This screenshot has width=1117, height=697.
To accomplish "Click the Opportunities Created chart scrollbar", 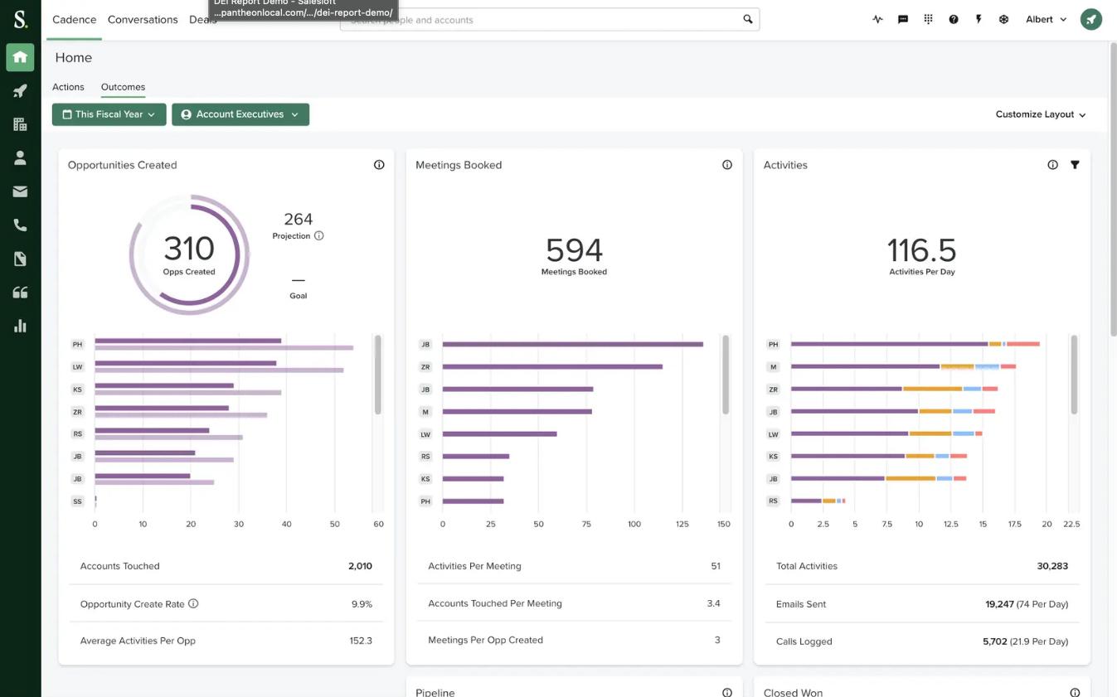I will (378, 375).
